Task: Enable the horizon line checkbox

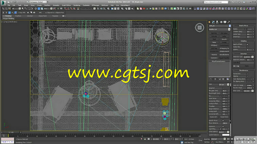Action: (247, 74)
